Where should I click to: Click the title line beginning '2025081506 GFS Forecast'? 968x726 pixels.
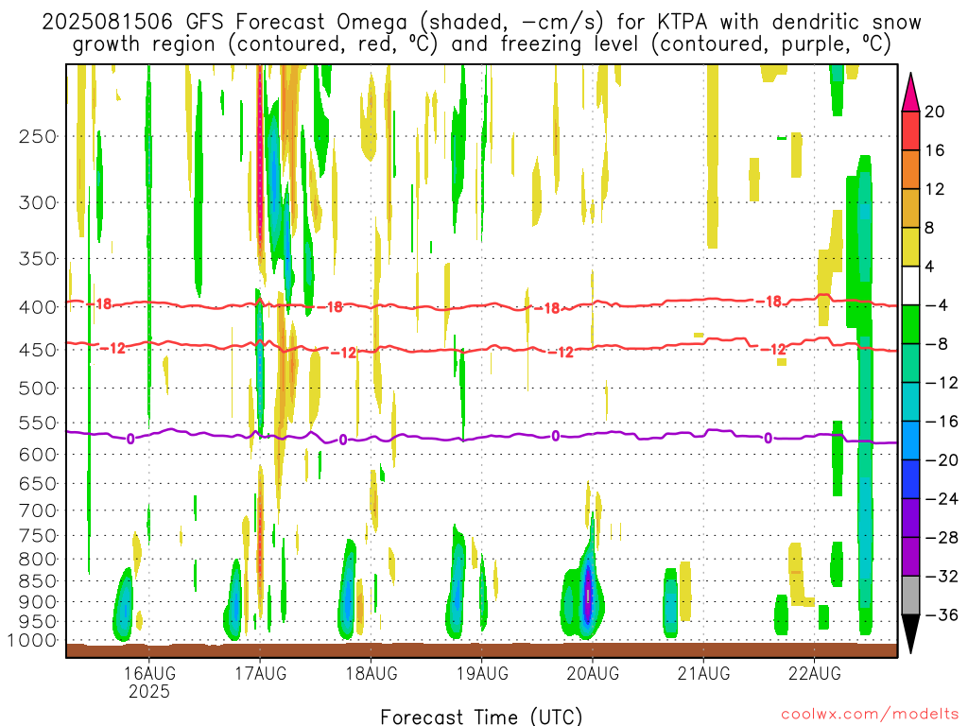pyautogui.click(x=481, y=23)
